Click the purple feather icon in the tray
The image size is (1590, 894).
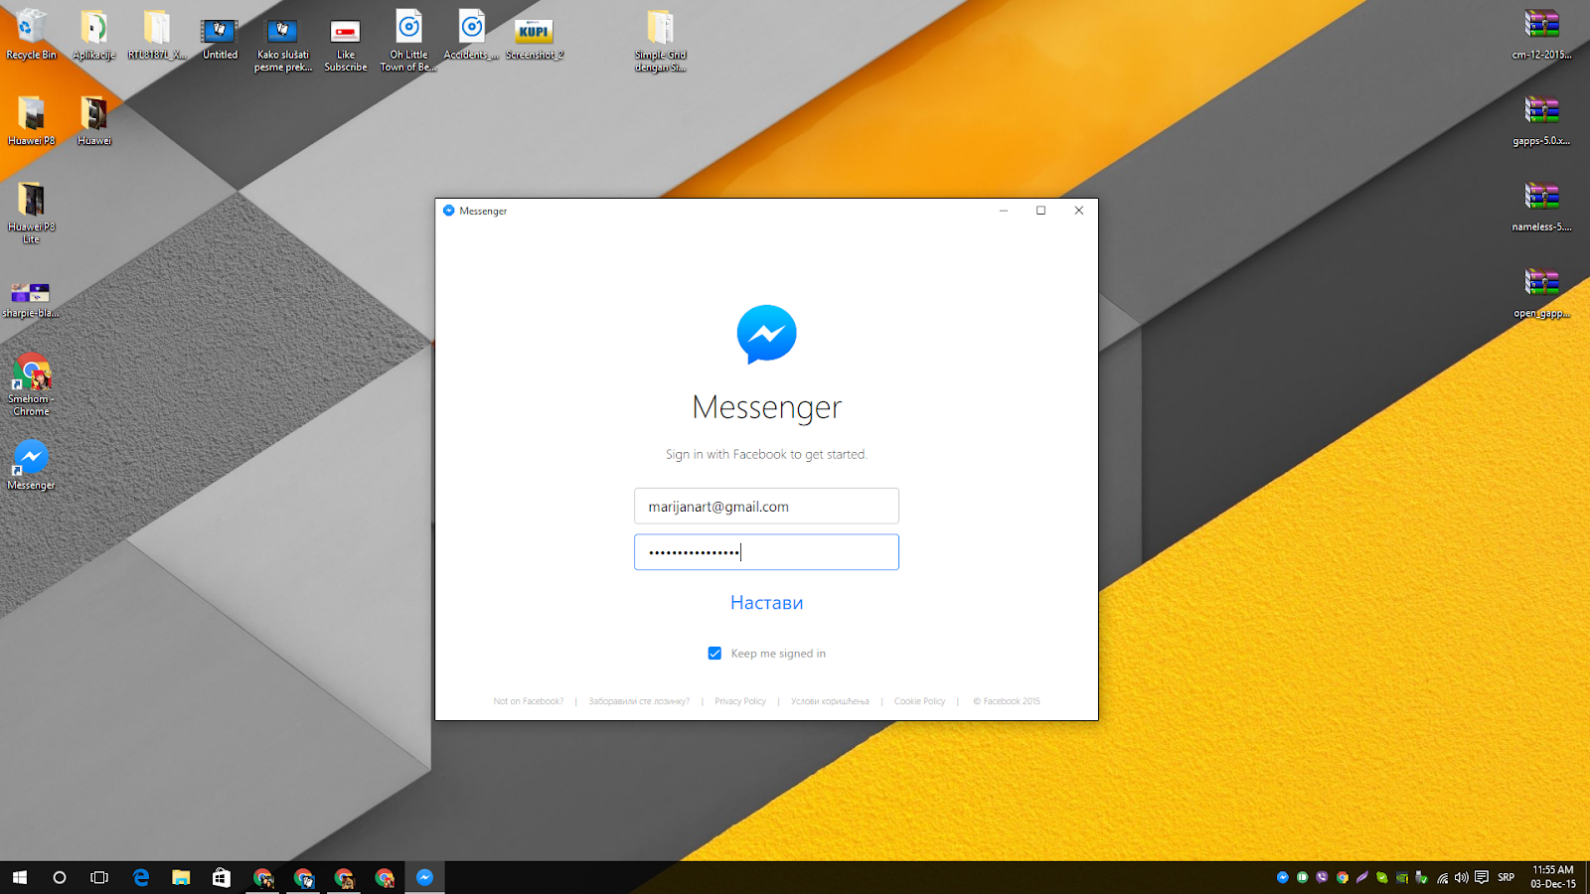click(x=1362, y=877)
